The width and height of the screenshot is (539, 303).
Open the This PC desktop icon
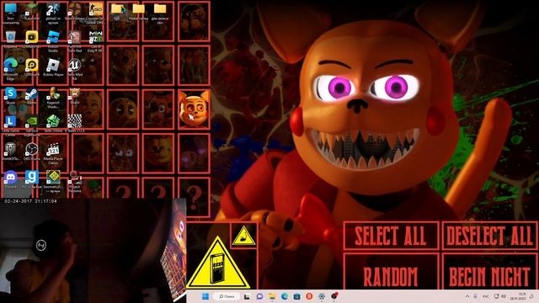11,13
